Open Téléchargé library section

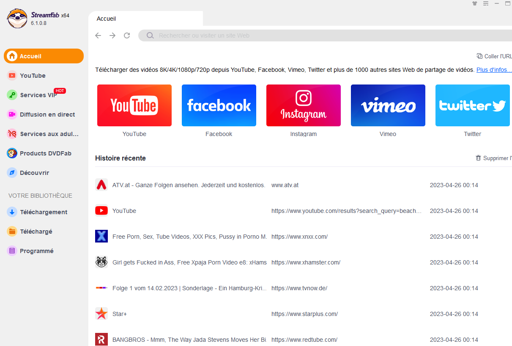[44, 232]
